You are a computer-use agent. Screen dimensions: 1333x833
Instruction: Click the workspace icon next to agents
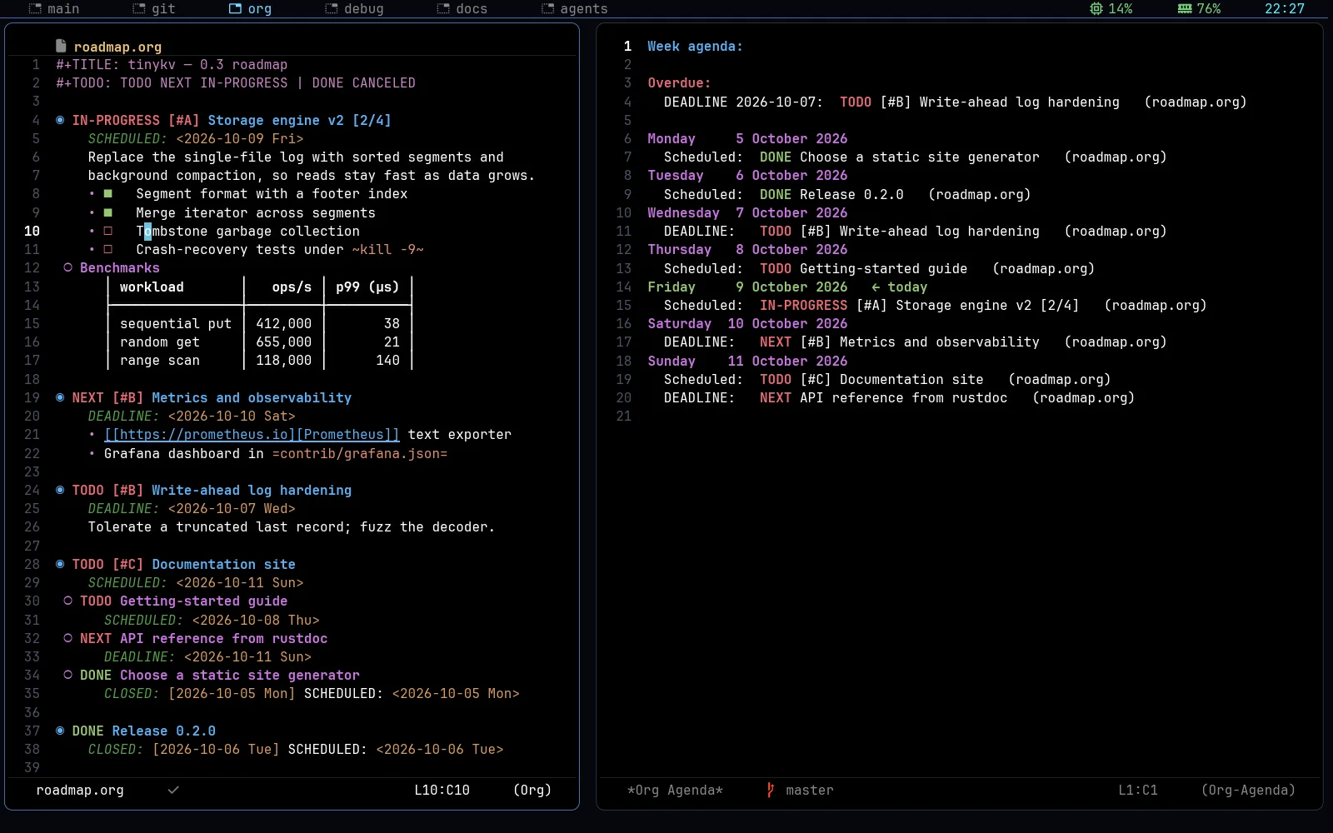pos(547,8)
